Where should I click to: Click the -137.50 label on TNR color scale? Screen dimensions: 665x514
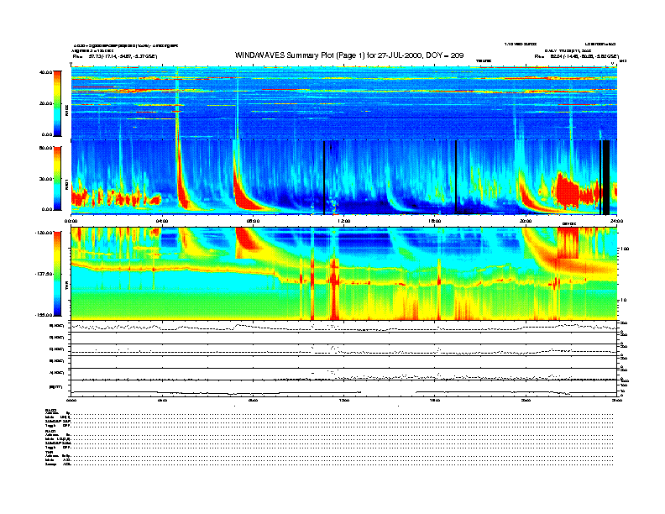44,274
